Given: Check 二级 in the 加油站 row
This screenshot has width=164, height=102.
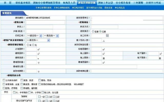Looking at the screenshot, I should (x=47, y=97).
